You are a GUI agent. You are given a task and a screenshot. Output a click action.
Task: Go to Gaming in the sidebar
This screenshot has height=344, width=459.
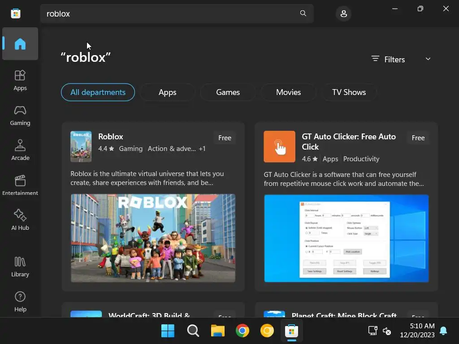tap(20, 116)
